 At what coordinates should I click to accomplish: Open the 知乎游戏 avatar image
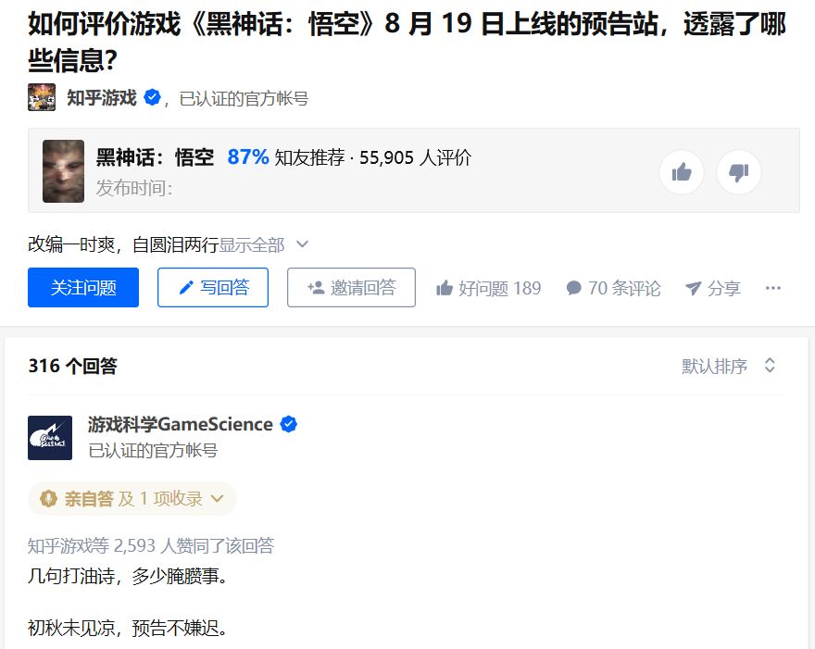[42, 97]
